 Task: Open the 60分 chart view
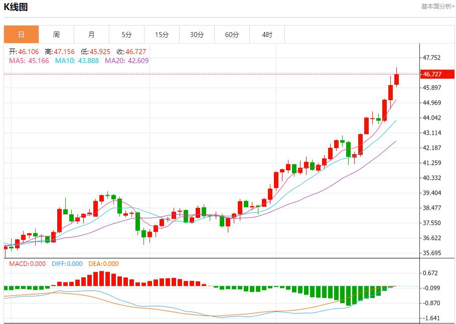[232, 35]
